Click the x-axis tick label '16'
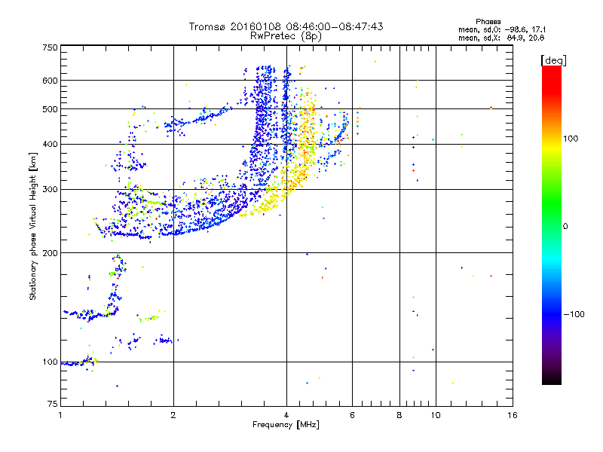The height and width of the screenshot is (452, 603). click(513, 416)
